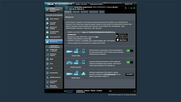Open the App Store badge
The height and width of the screenshot is (102, 181).
pos(122,40)
